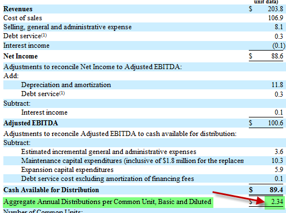Select the 5.9 expansion capital expenditures value
This screenshot has height=213, width=286.
click(x=279, y=170)
